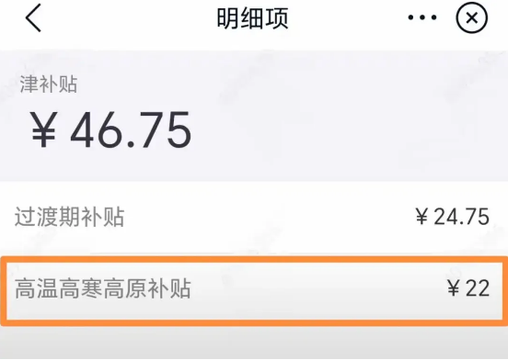This screenshot has width=508, height=360.
Task: Click the orange highlight border
Action: coord(254,260)
